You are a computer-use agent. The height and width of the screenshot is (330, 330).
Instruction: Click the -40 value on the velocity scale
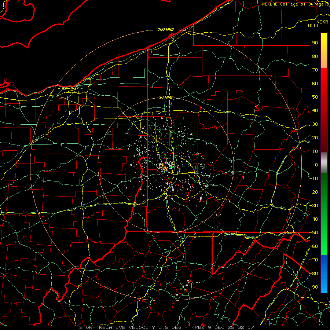pos(313,219)
